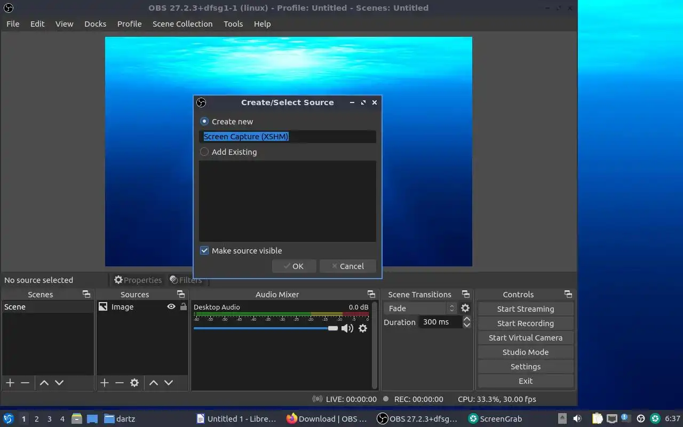Screen dimensions: 683x427
Task: Add a new source with plus icon
Action: [x=105, y=383]
